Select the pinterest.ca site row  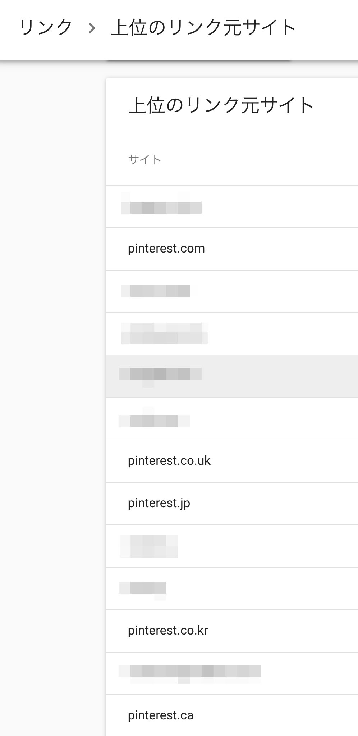click(x=161, y=715)
